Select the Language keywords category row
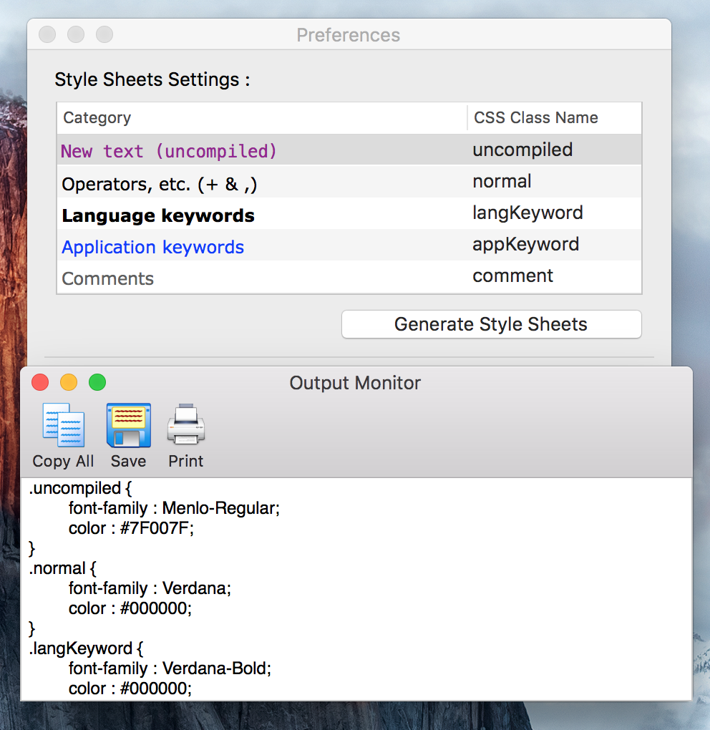 (158, 215)
